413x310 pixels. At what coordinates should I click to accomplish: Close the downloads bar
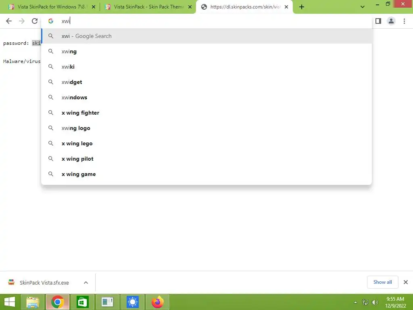406,282
